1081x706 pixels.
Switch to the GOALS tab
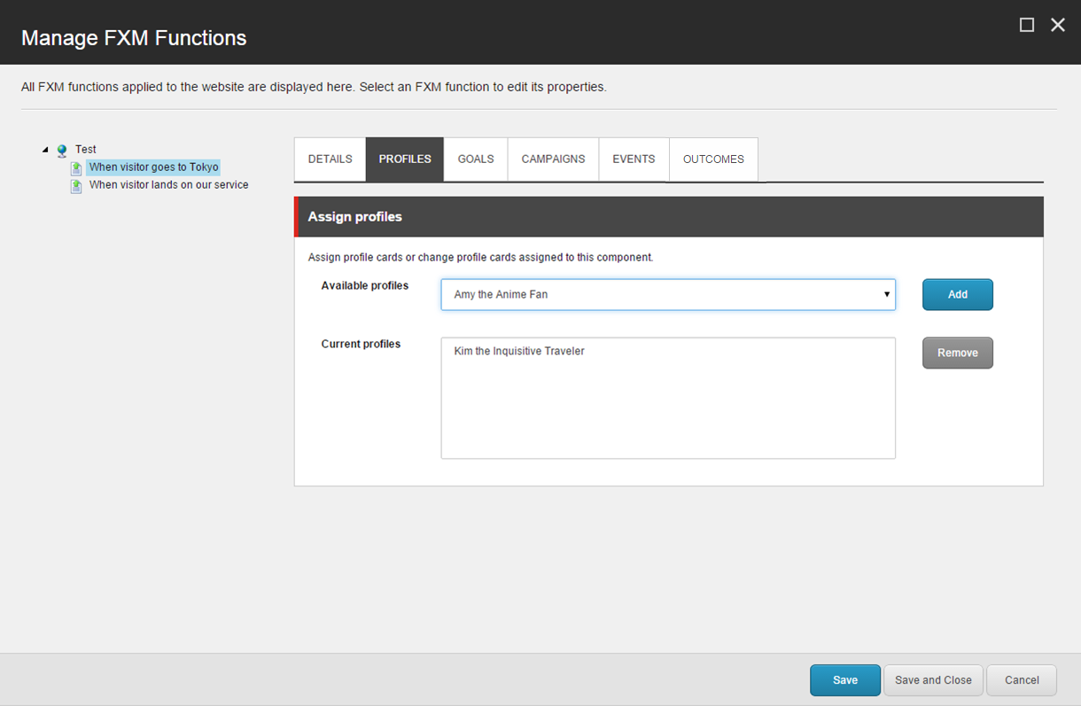click(475, 159)
